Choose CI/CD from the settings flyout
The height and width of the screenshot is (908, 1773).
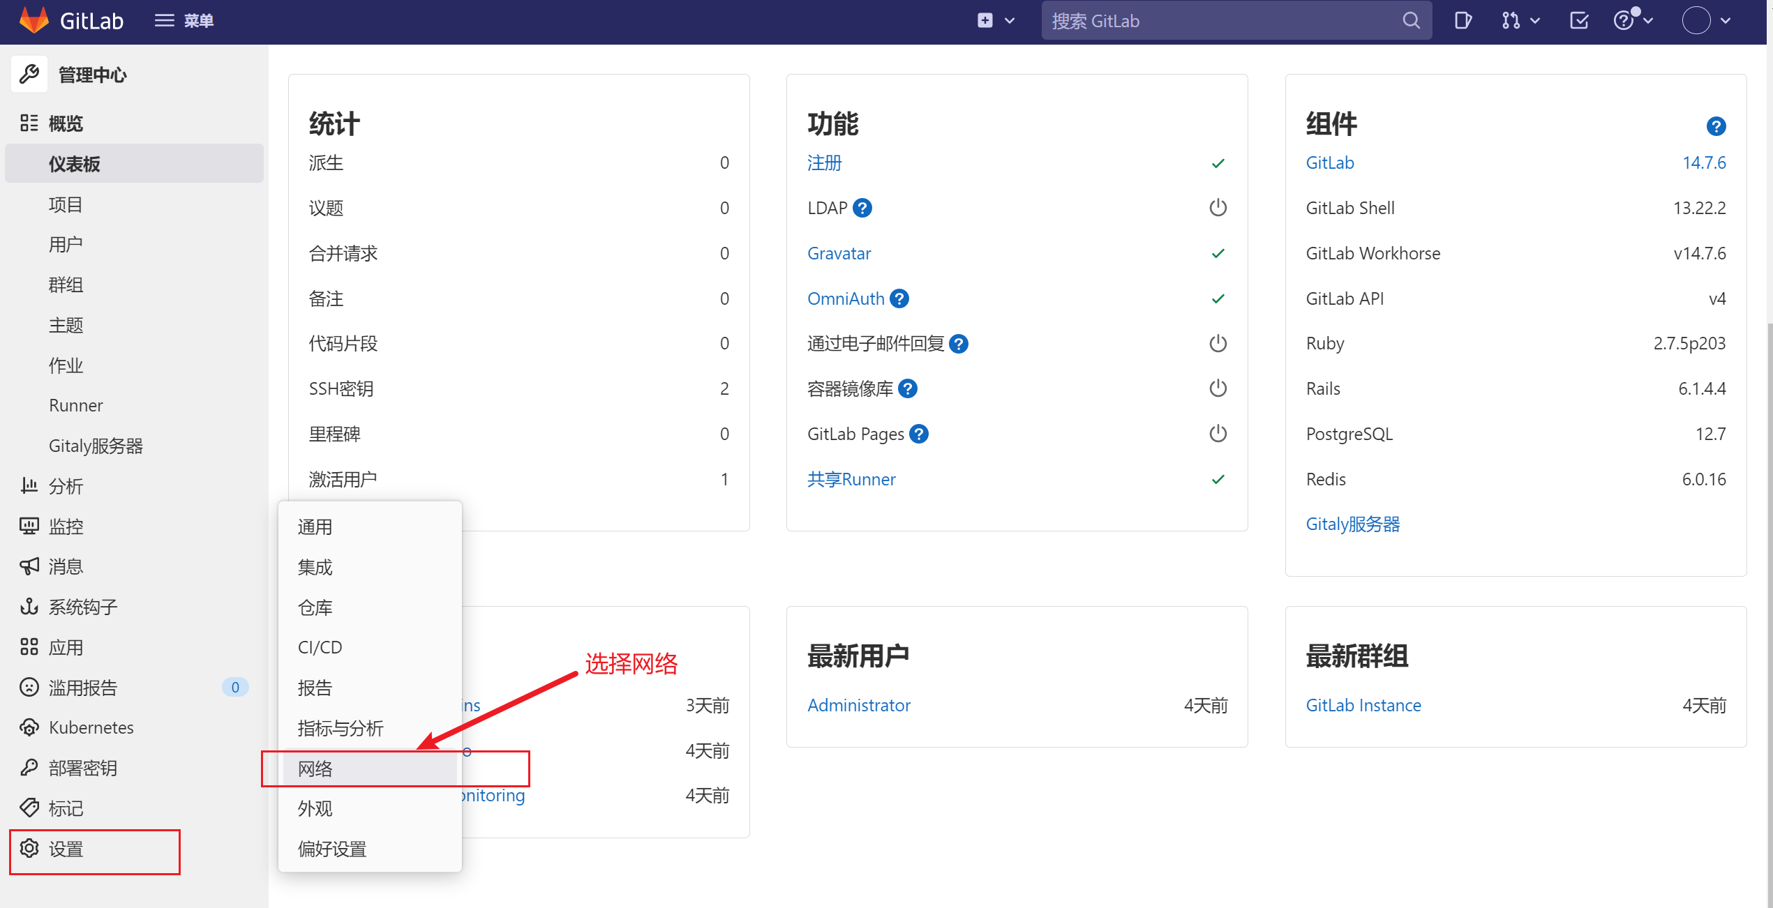[x=370, y=648]
